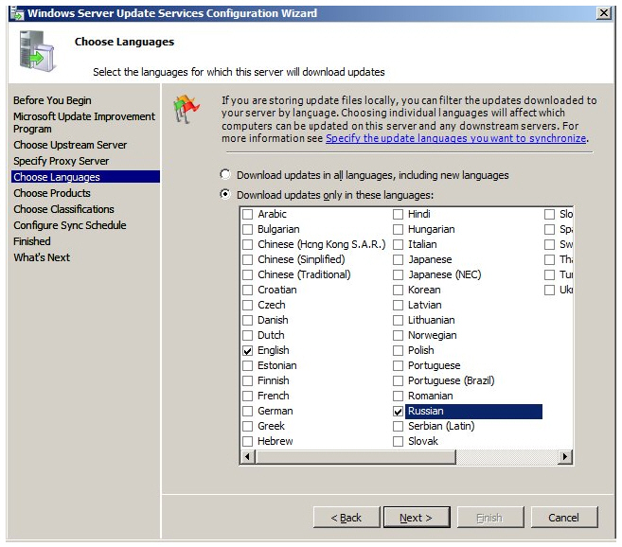Click the Cancel button
Viewport: 622px width, 547px height.
pyautogui.click(x=564, y=518)
